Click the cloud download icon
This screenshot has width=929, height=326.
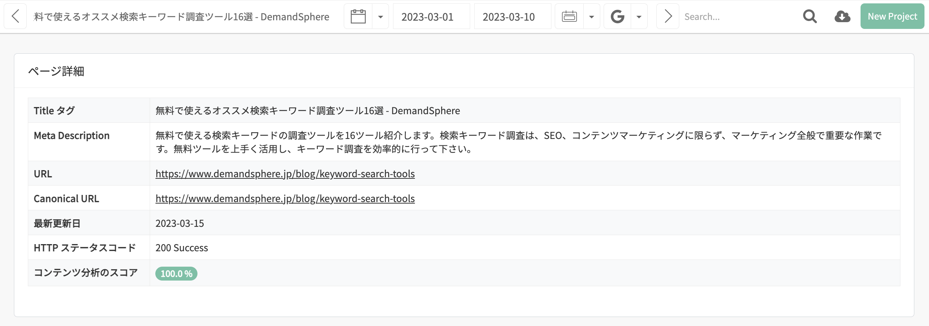tap(842, 17)
